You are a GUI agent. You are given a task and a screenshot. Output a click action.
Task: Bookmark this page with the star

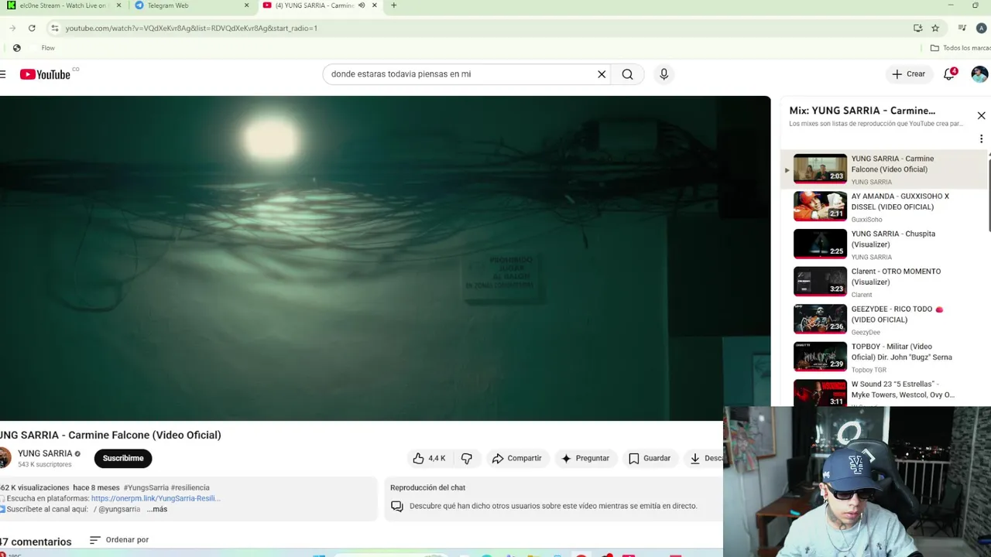tap(935, 28)
